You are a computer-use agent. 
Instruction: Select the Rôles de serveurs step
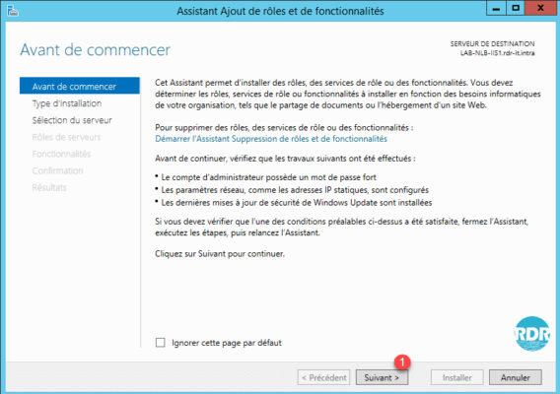(x=66, y=137)
